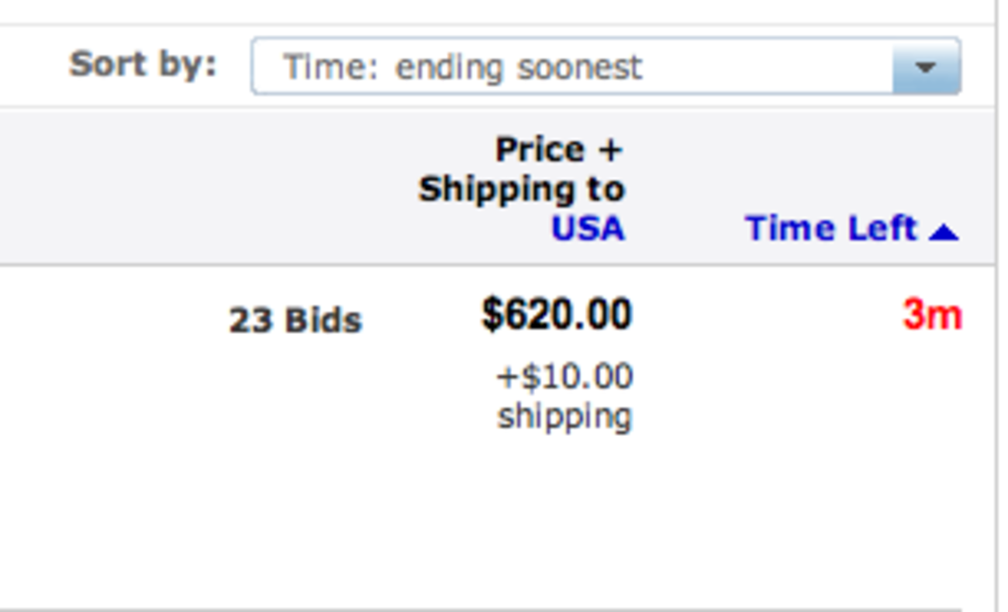Click the white strip above the sort bar
The width and height of the screenshot is (1008, 612).
tap(496, 12)
